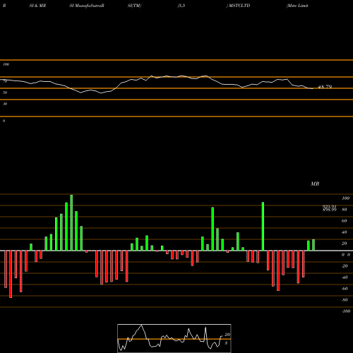Open the mini line chart thumbnail at bottom
The image size is (353, 353).
tap(174, 338)
